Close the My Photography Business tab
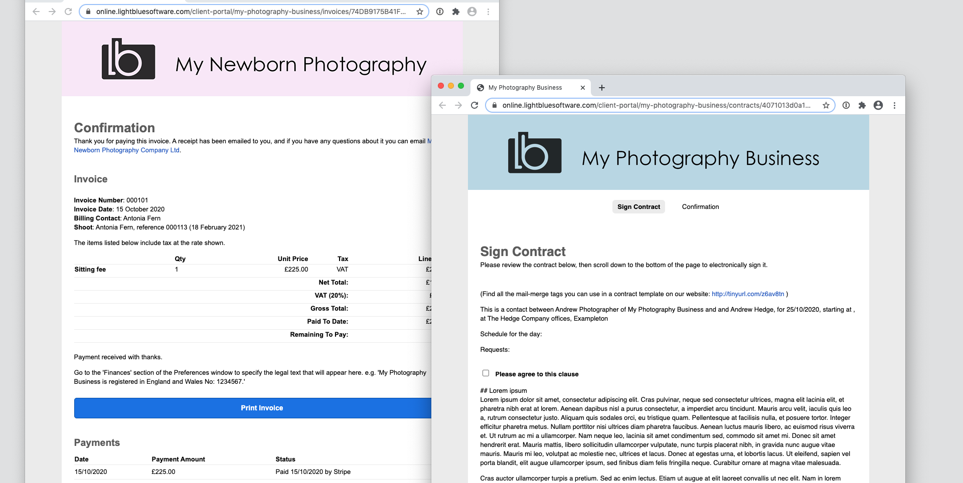 [583, 88]
